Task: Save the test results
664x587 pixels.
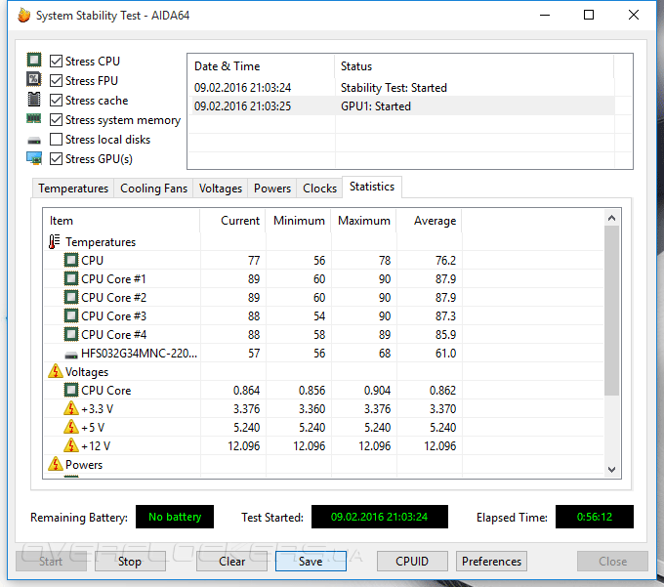Action: point(311,562)
